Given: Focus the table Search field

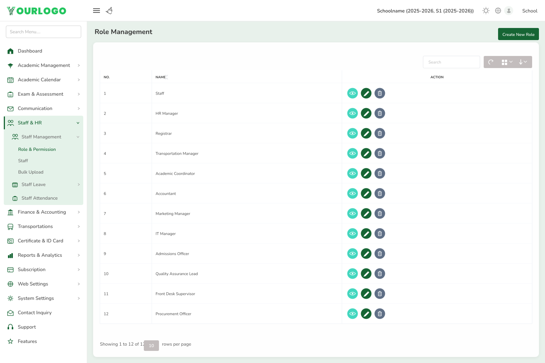Looking at the screenshot, I should click(451, 62).
